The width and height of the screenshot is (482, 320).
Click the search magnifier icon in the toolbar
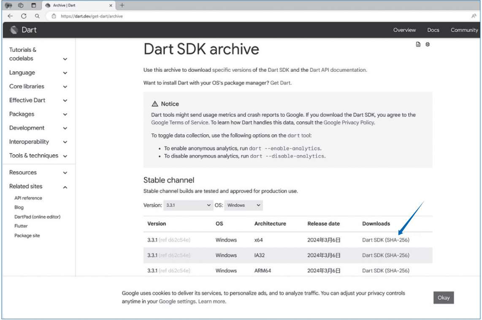pyautogui.click(x=37, y=16)
